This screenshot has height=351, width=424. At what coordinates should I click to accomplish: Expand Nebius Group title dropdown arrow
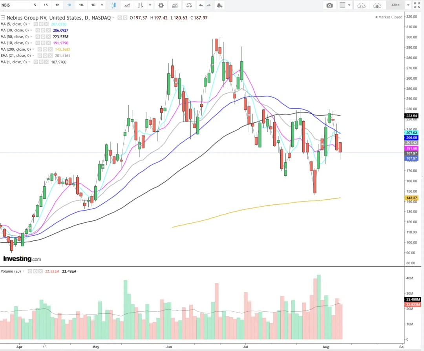(x=113, y=18)
